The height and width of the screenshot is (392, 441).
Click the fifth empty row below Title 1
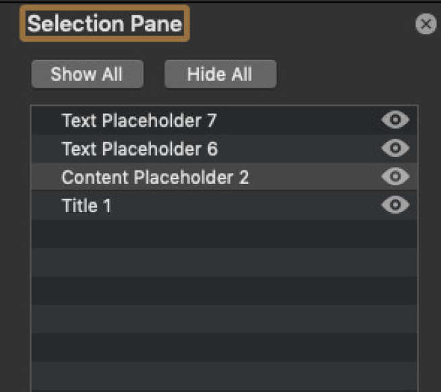(224, 347)
